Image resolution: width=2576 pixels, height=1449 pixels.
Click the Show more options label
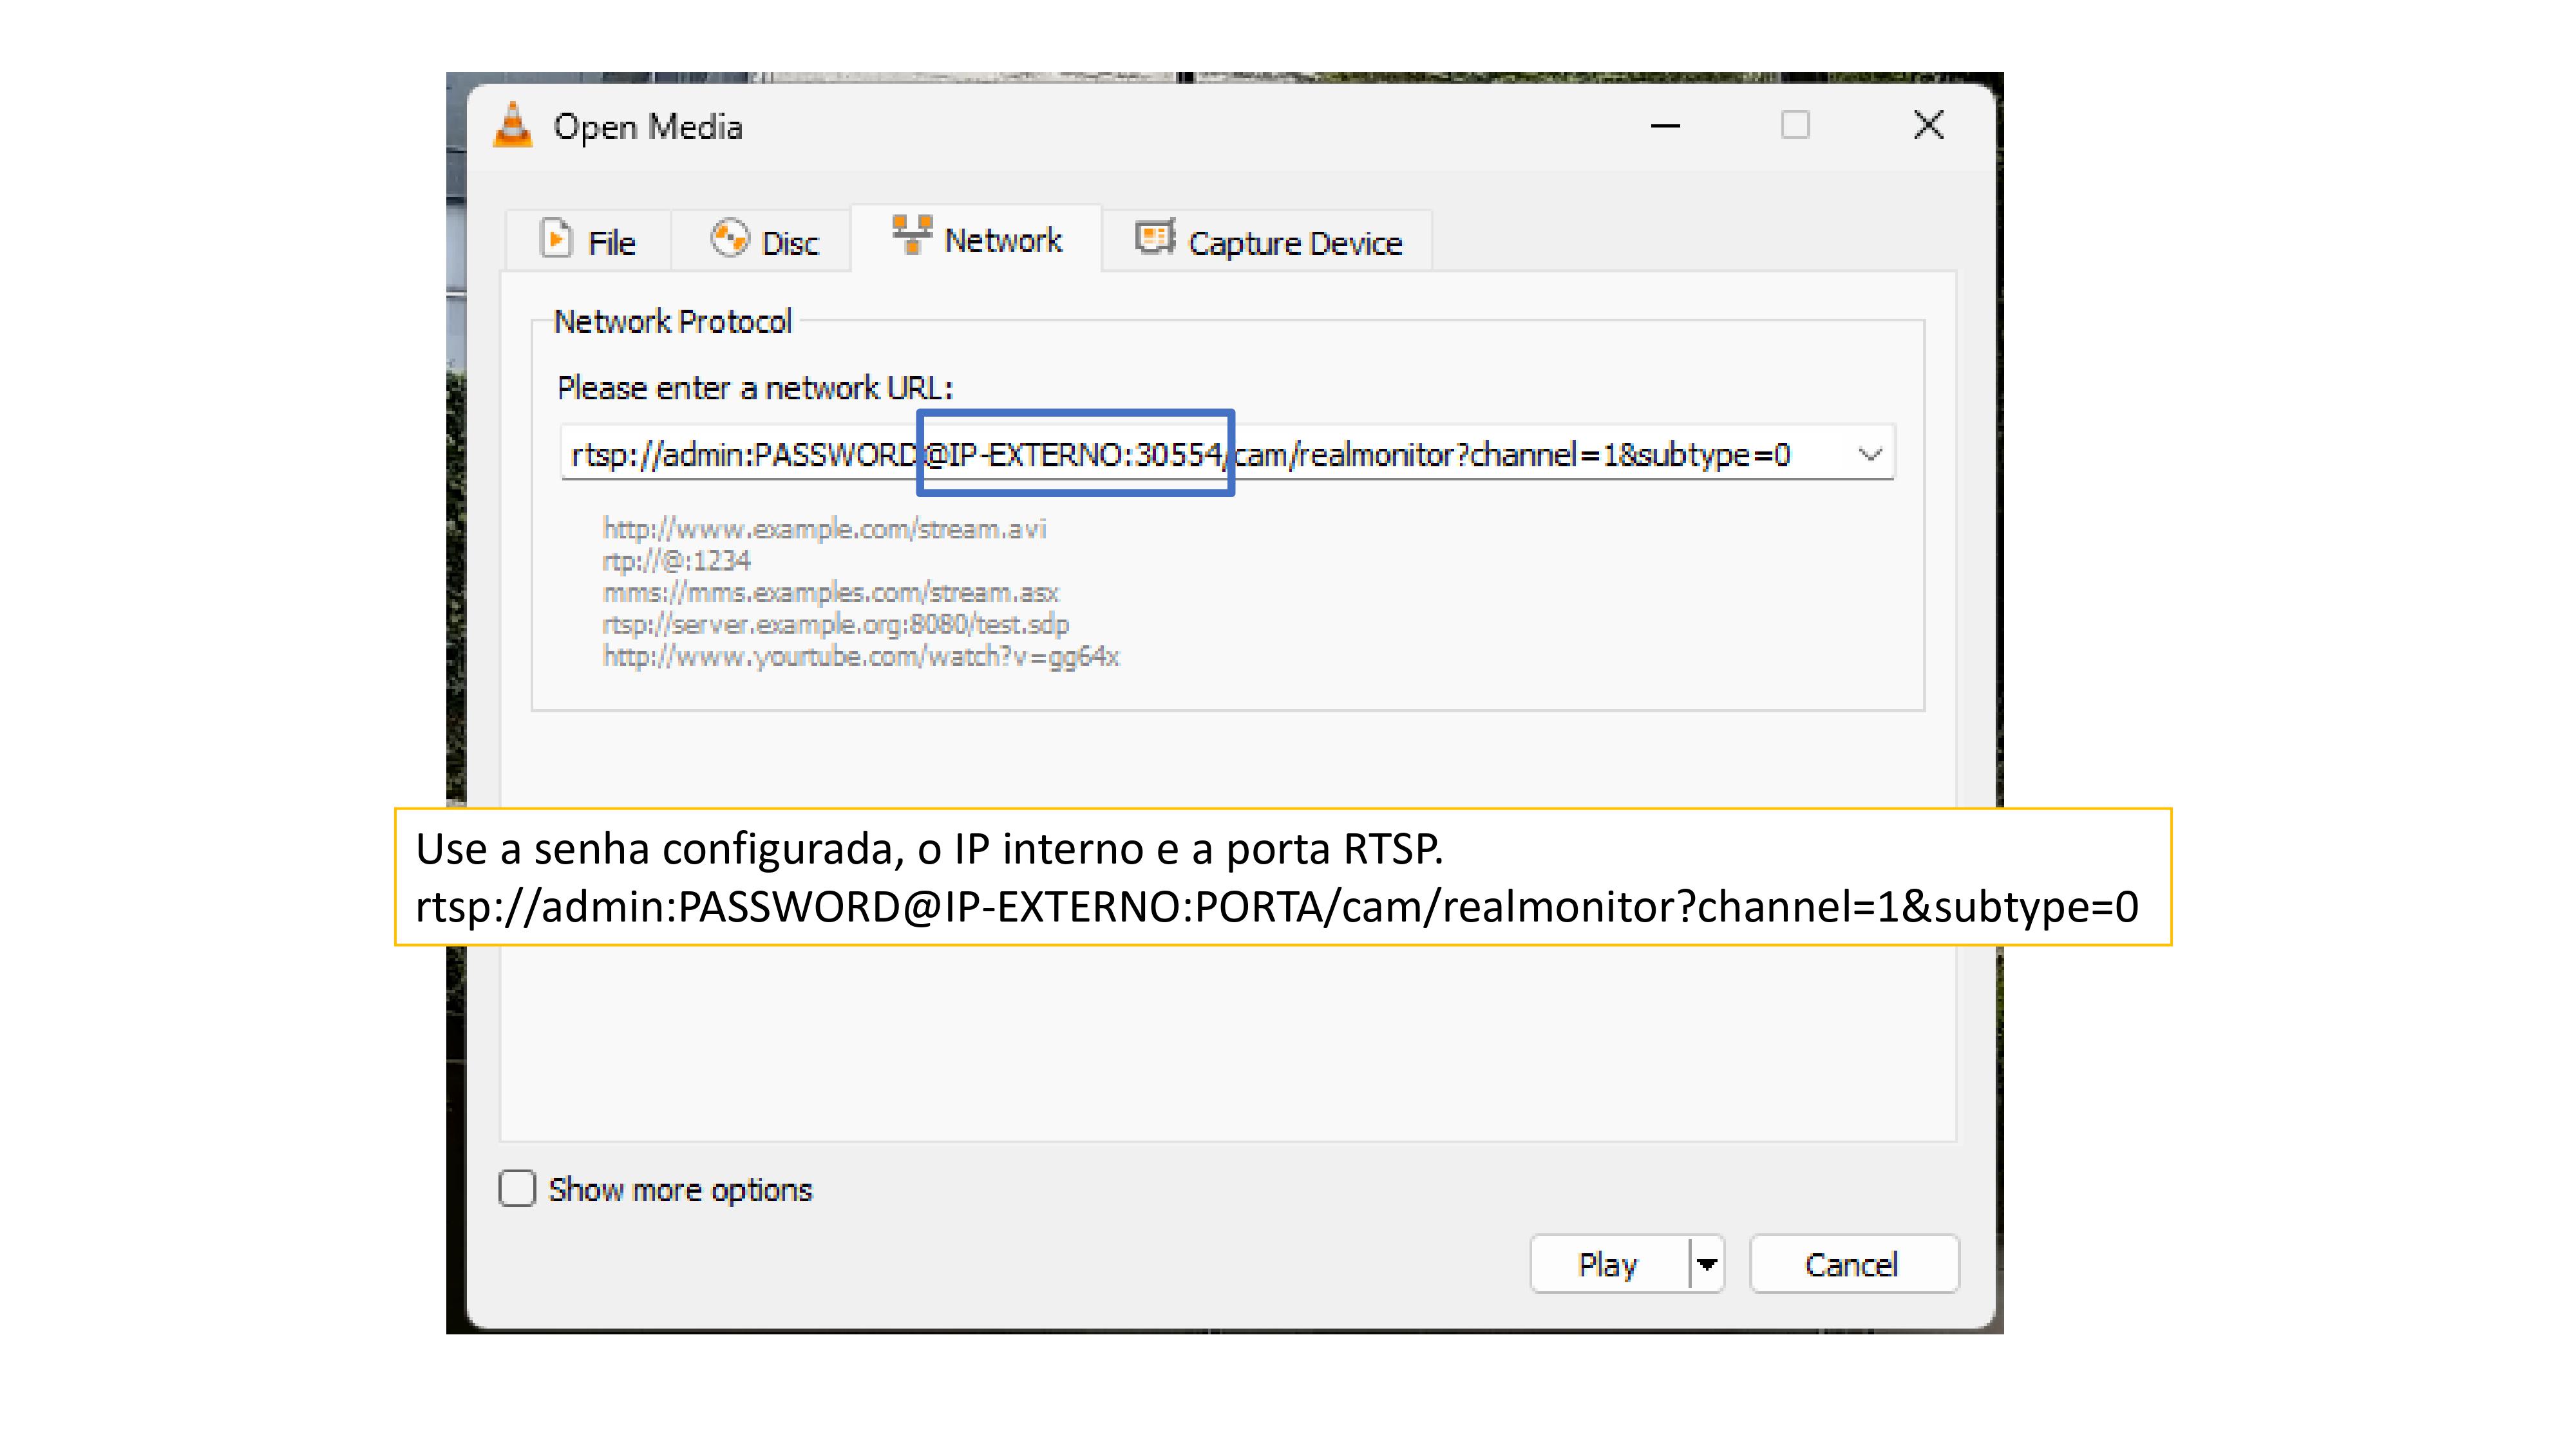click(680, 1190)
